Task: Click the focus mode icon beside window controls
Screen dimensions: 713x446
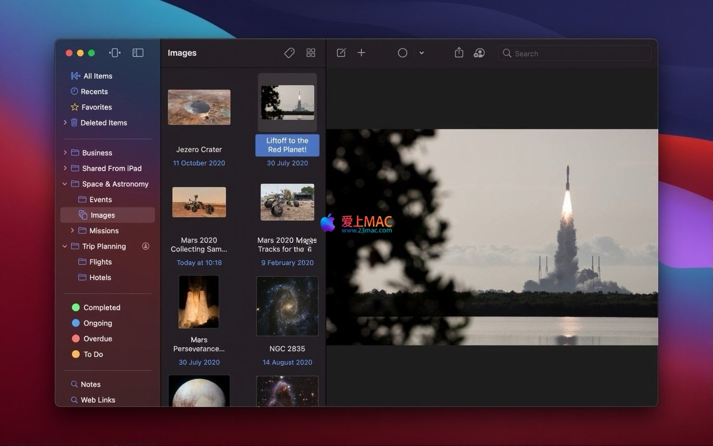Action: (115, 53)
